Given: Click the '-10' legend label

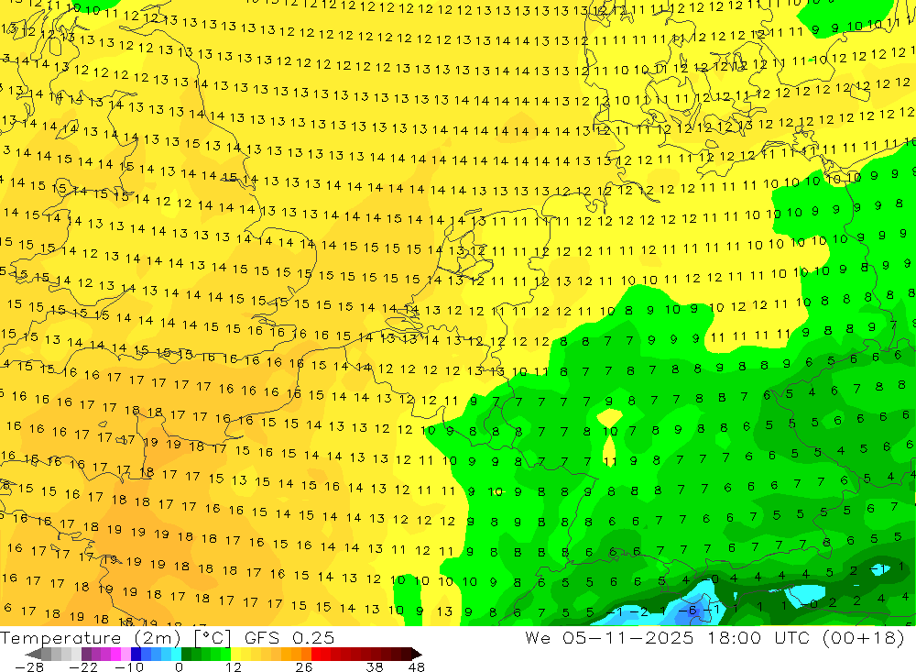Looking at the screenshot, I should [x=129, y=667].
